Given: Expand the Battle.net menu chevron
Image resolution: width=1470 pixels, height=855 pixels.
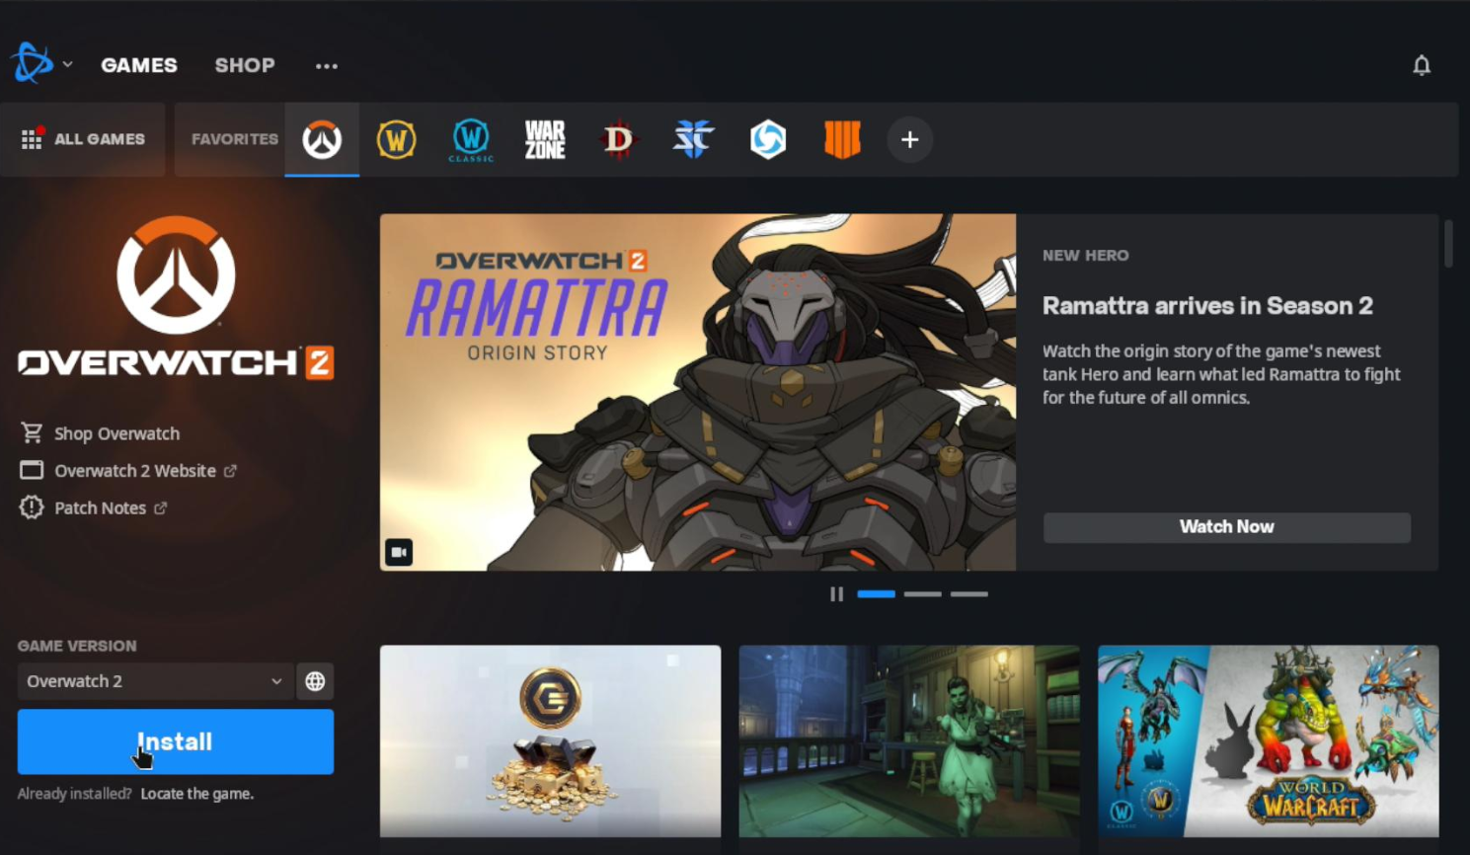Looking at the screenshot, I should tap(67, 64).
